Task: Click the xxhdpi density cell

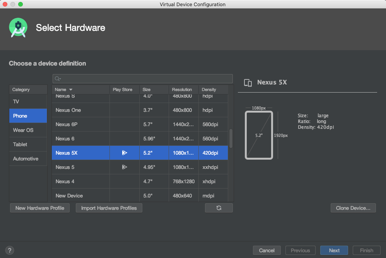Action: tap(213, 167)
